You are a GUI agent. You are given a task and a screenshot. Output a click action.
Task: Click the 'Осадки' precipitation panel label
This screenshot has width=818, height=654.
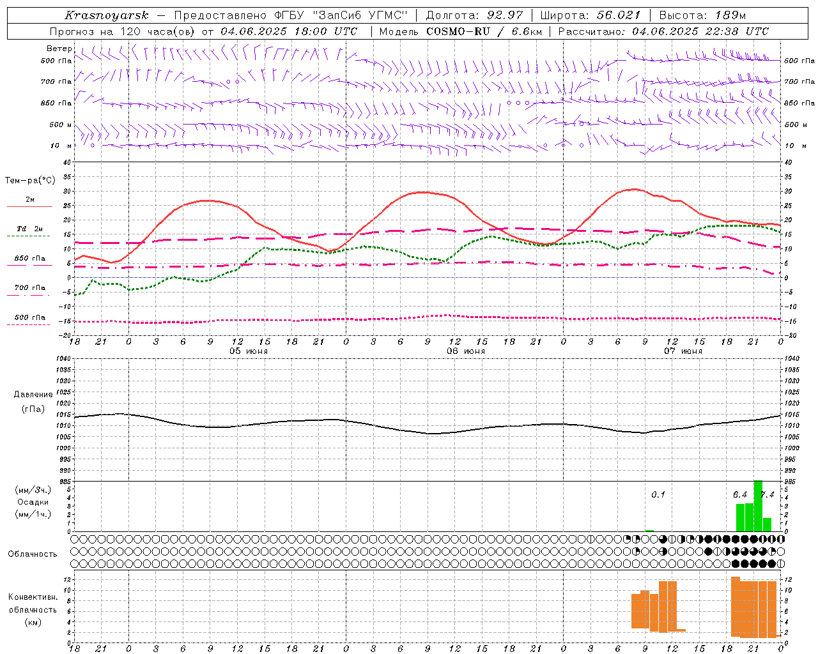33,502
